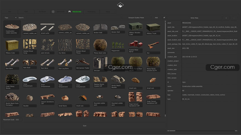Click the asset_hda path value
Screen dimensions: 241x135
tap(210, 27)
